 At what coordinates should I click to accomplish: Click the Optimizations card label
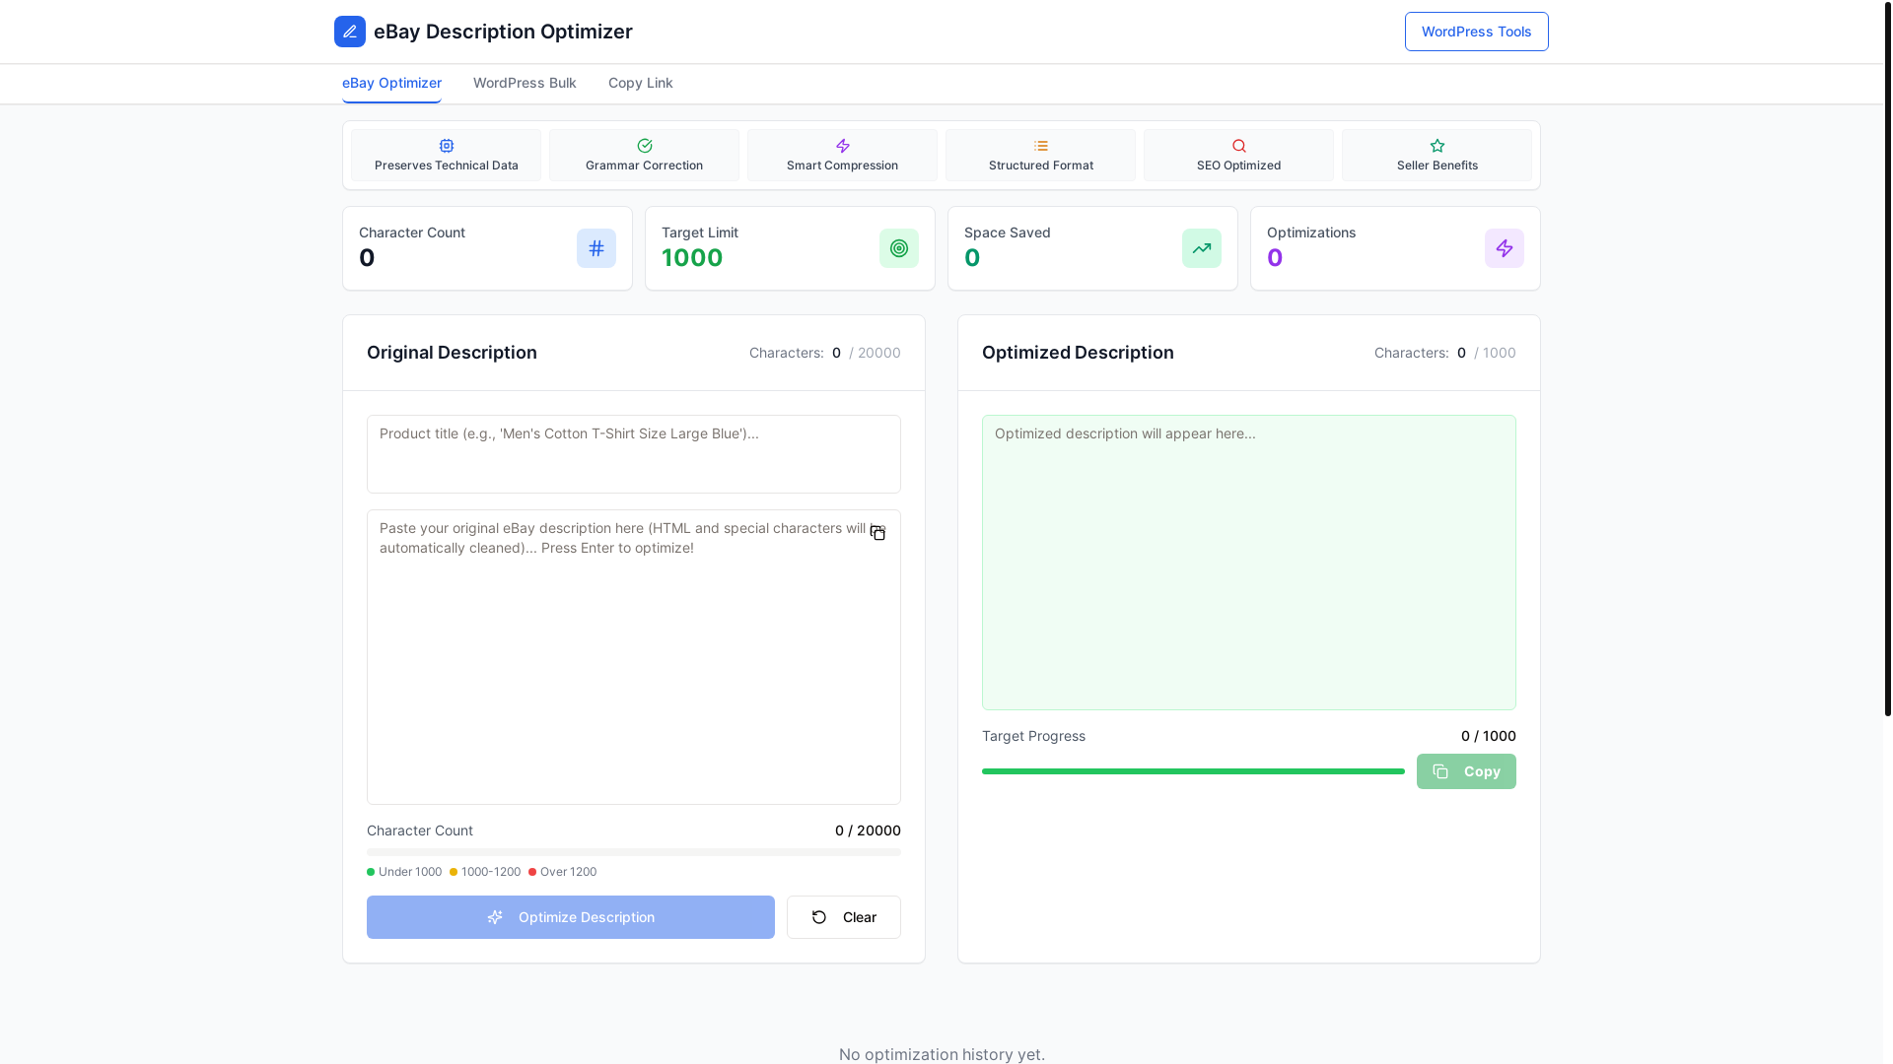point(1311,233)
